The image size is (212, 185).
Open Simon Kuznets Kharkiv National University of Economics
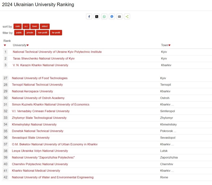tap(51, 105)
